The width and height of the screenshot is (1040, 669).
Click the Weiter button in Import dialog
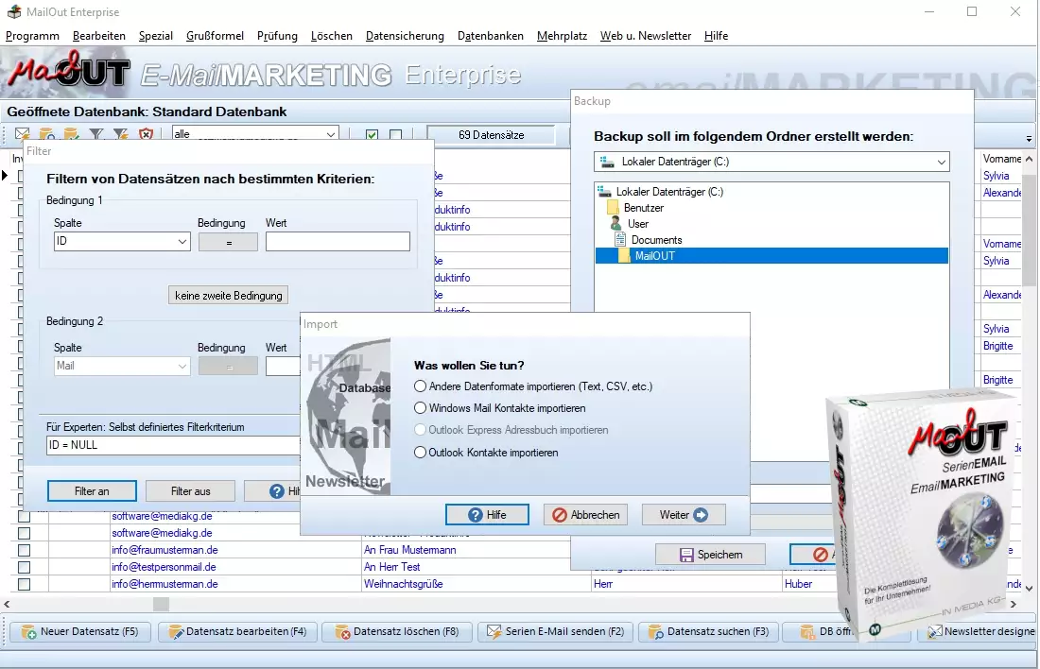[x=684, y=515]
